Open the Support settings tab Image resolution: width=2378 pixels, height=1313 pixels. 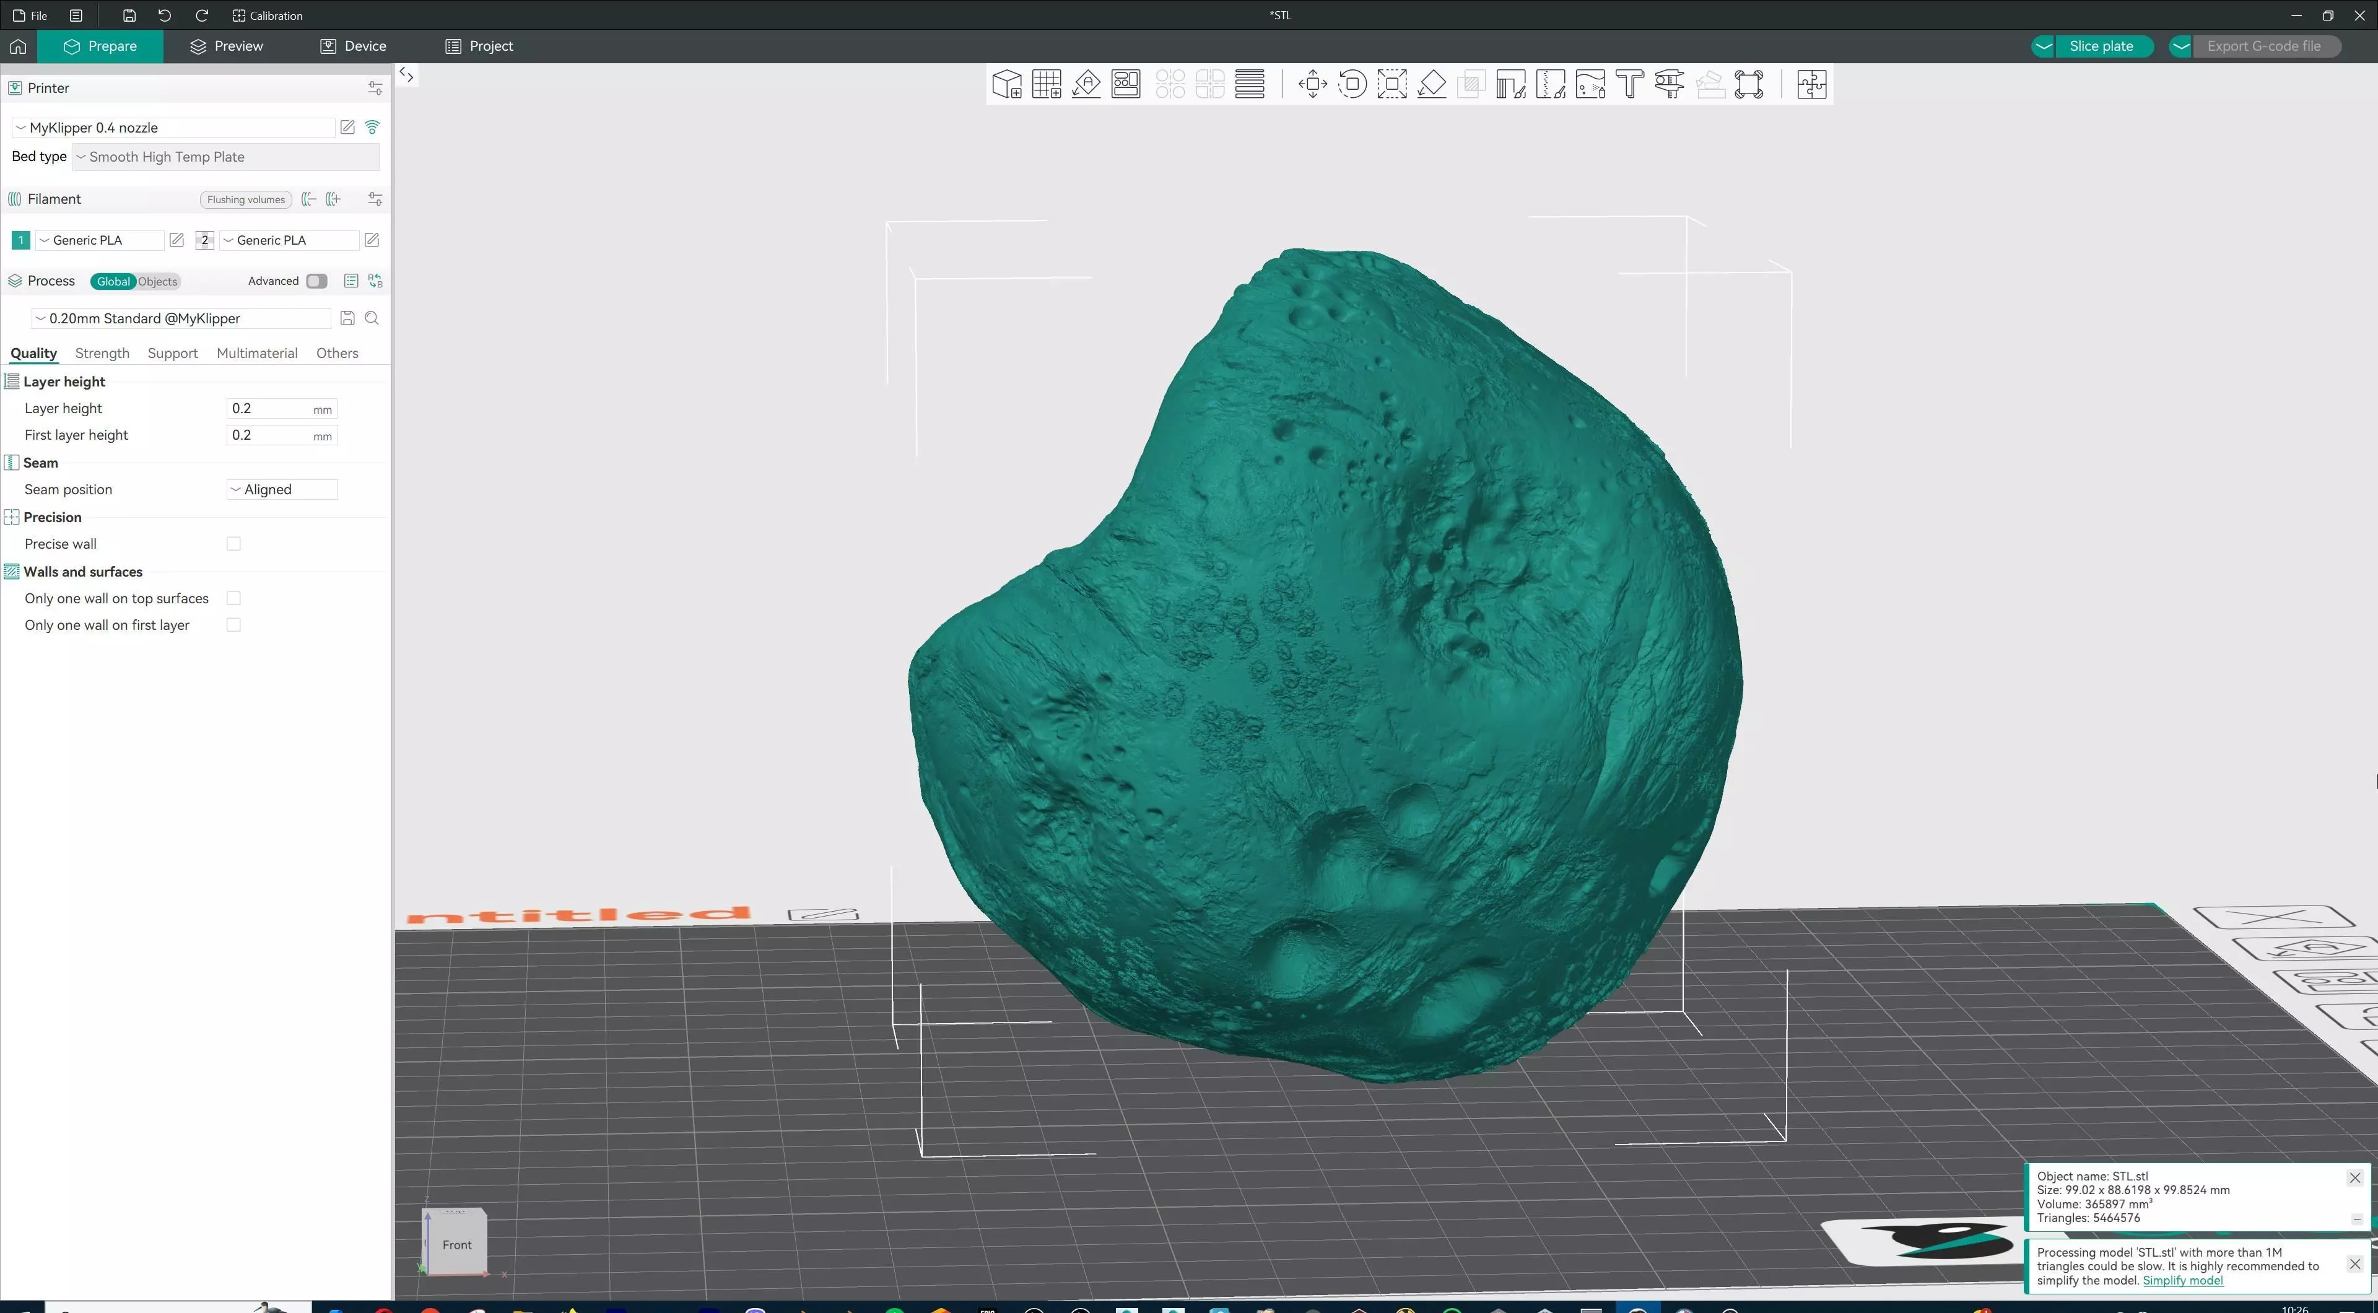click(173, 353)
